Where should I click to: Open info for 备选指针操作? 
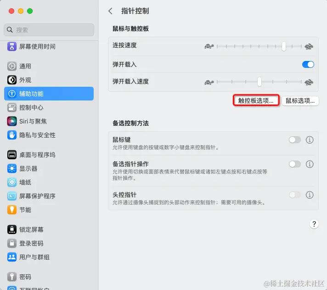[x=310, y=164]
